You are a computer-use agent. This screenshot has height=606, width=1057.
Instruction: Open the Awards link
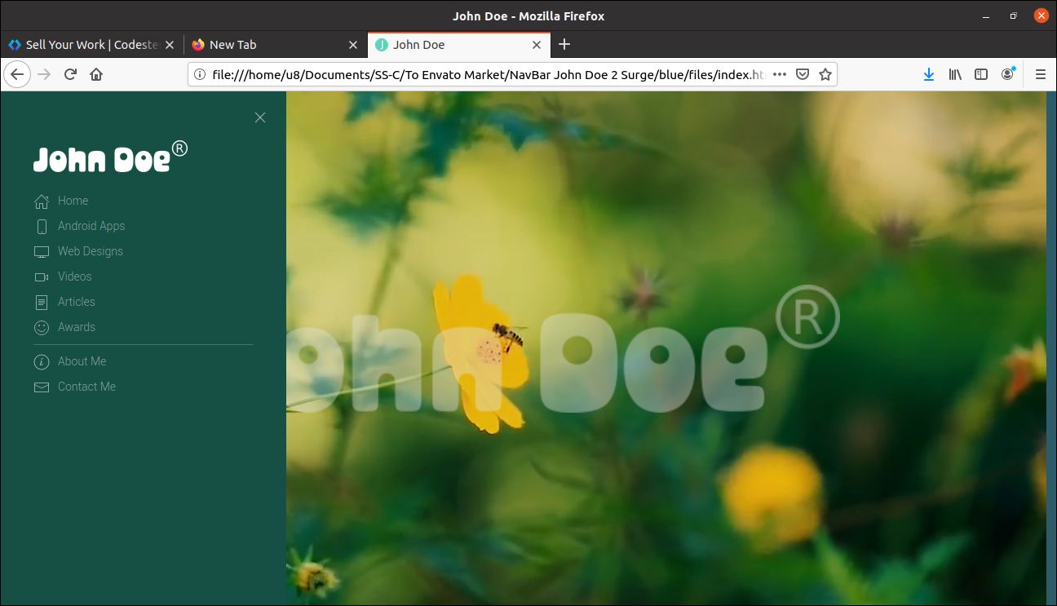77,327
